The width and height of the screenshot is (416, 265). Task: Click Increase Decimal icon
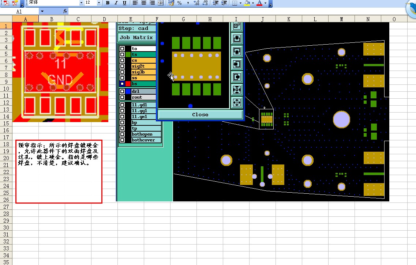pyautogui.click(x=196, y=3)
